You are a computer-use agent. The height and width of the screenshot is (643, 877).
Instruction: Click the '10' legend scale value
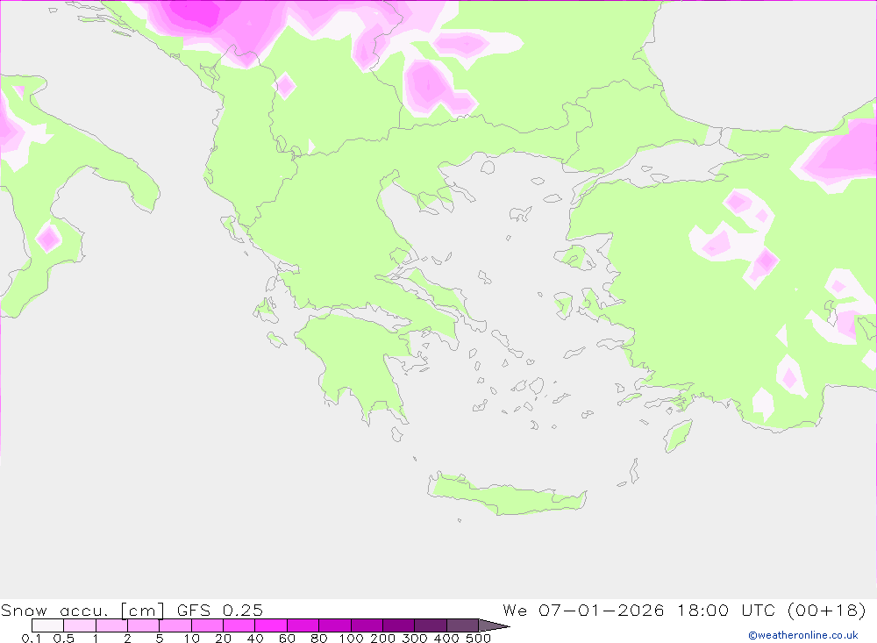click(x=191, y=638)
